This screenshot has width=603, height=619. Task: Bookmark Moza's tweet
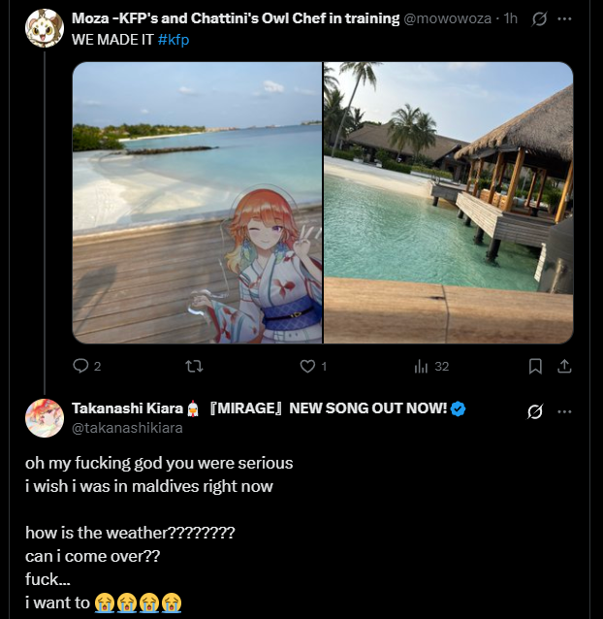tap(534, 366)
